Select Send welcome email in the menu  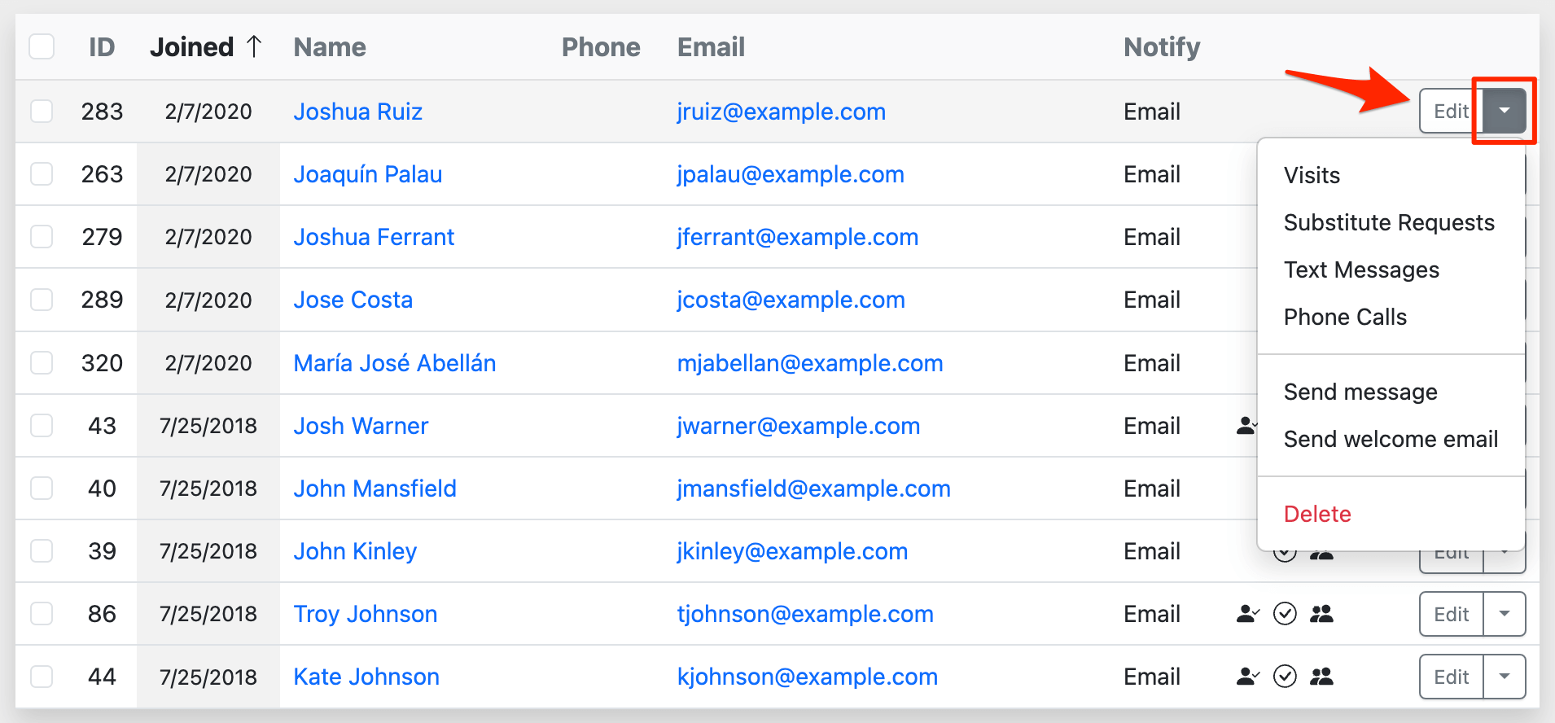coord(1391,439)
